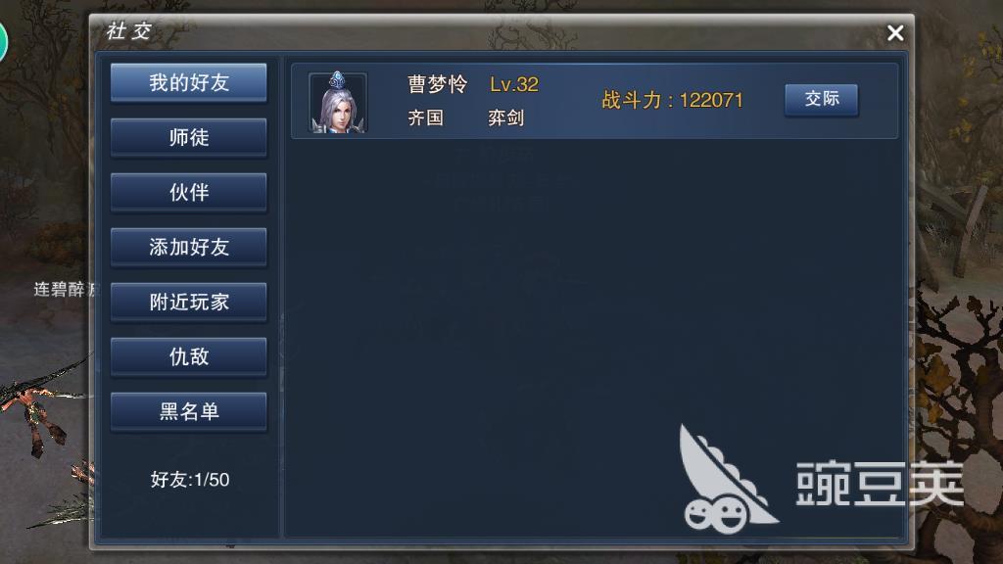Screen dimensions: 1003x564
Task: Click the 齐国 nation label
Action: click(425, 117)
